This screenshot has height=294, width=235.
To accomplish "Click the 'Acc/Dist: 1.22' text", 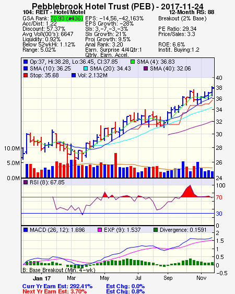I will point(39,23).
